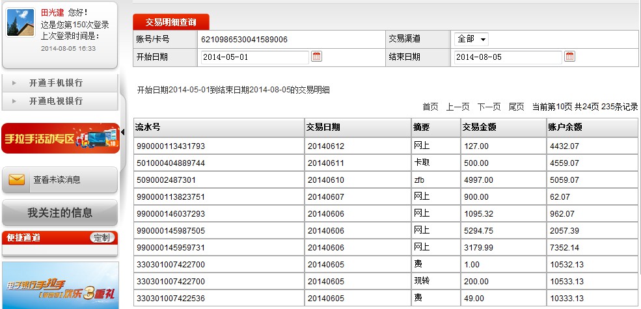Select the 交易明细查询 tab

click(171, 22)
